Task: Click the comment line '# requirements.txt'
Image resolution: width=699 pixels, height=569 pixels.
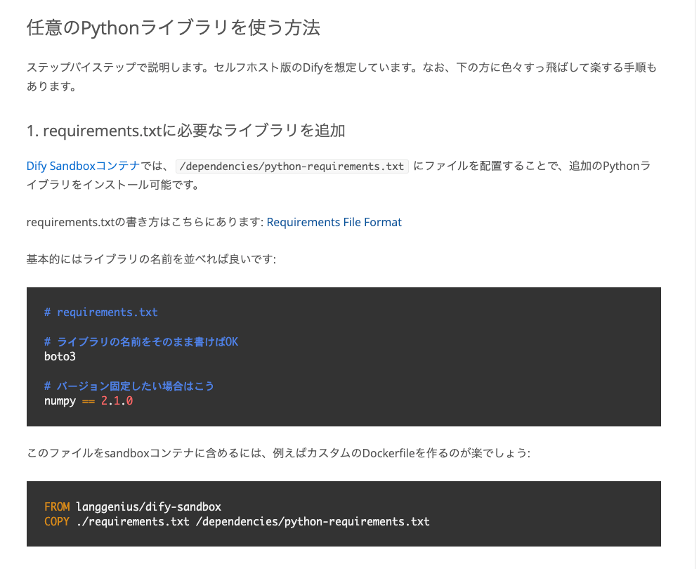Action: click(x=101, y=312)
